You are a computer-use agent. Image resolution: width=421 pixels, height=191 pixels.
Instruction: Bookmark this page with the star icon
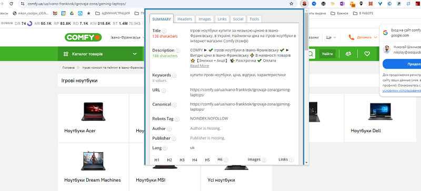(x=292, y=4)
